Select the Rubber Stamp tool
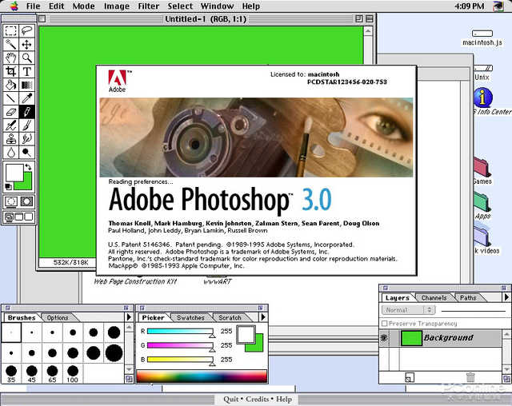Screen dimensions: 512x406 tap(10, 138)
